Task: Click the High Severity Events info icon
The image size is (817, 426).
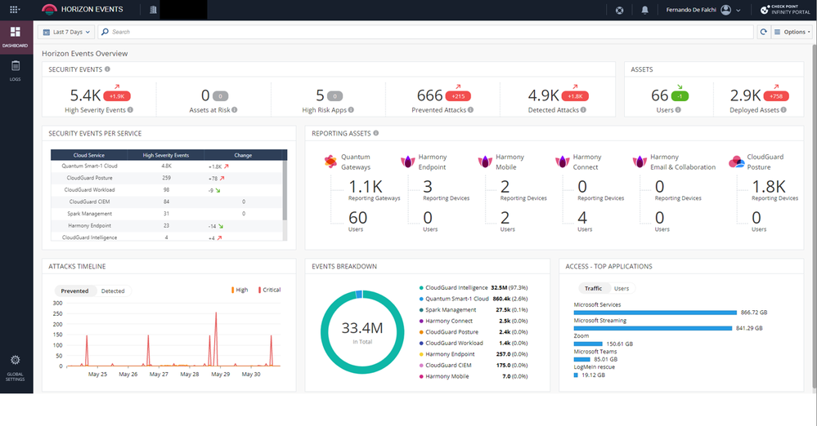Action: (x=130, y=109)
